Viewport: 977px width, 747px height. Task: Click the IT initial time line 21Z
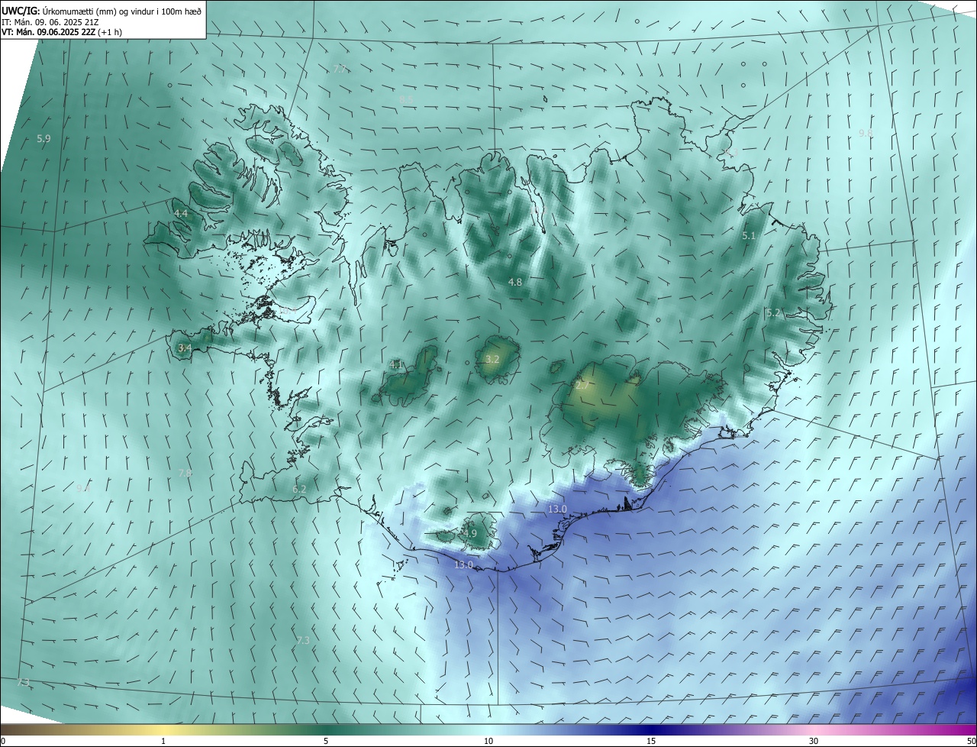pos(50,22)
